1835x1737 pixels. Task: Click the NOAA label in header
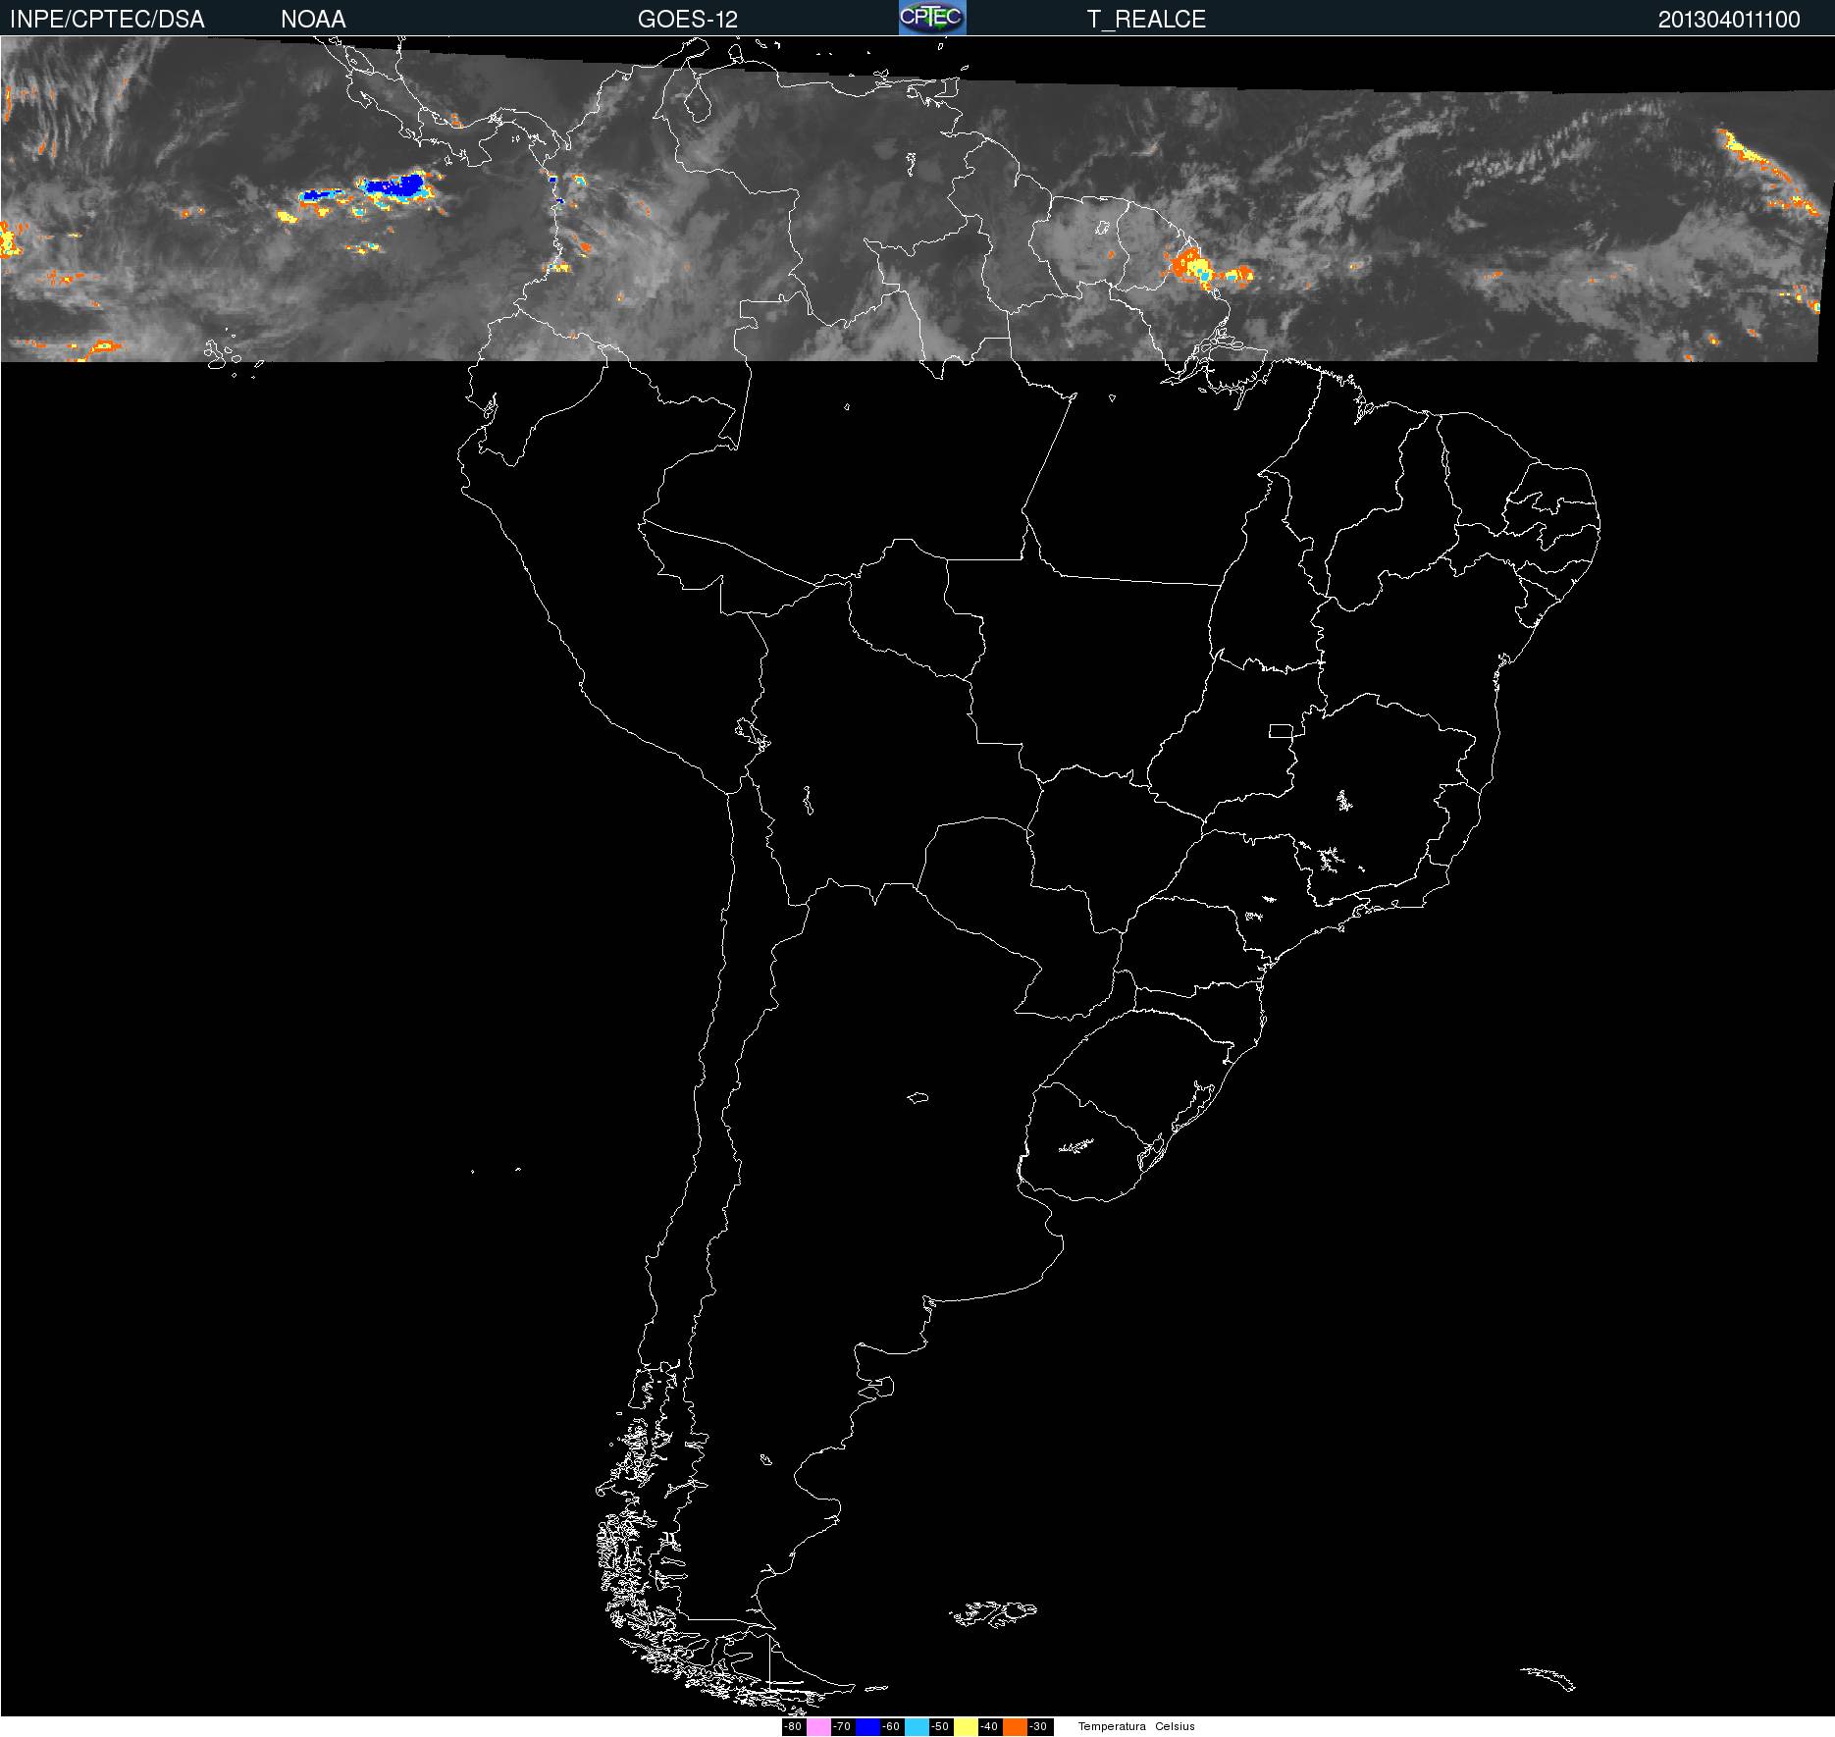tap(313, 20)
